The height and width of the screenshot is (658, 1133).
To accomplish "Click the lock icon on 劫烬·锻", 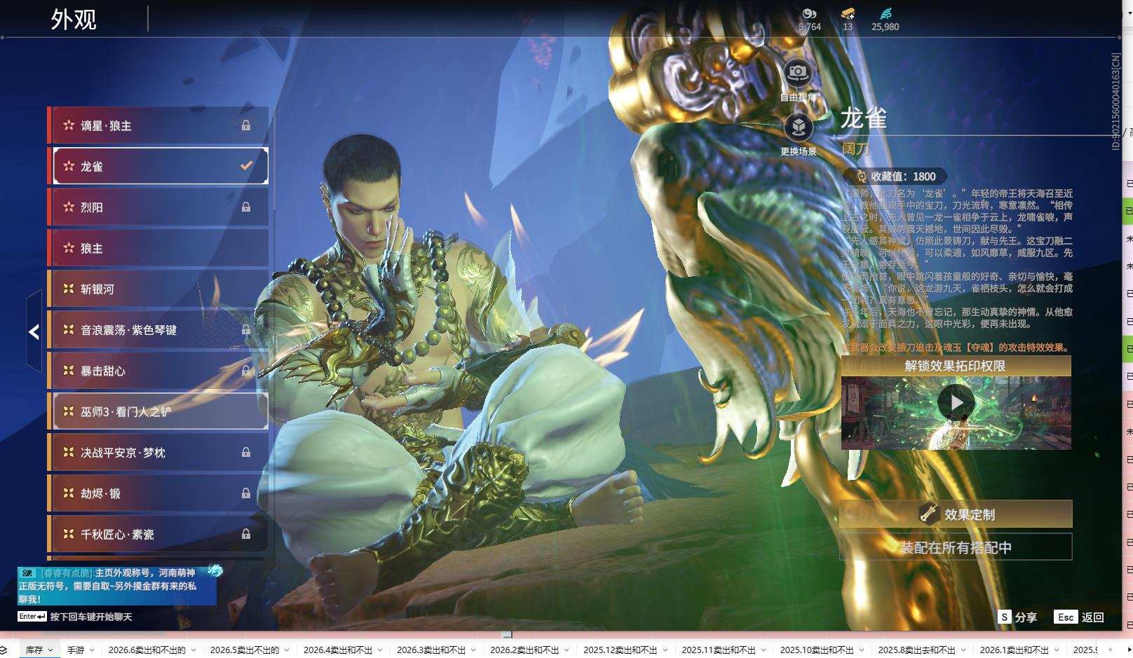I will pos(246,493).
